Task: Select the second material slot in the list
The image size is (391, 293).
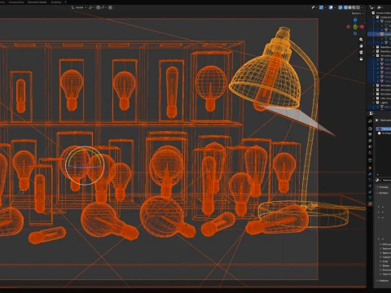Action: tap(383, 133)
